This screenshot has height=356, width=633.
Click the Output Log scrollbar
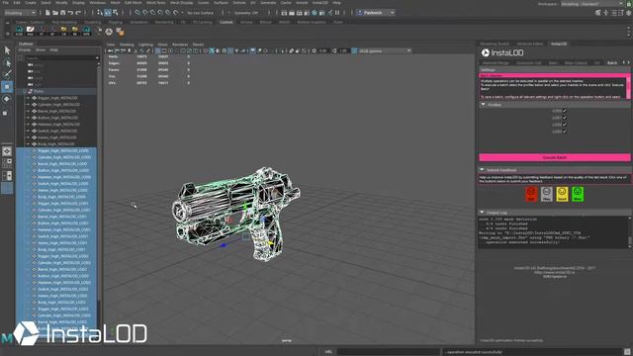630,232
